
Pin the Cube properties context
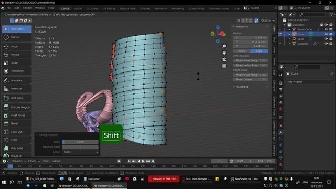coord(332,73)
